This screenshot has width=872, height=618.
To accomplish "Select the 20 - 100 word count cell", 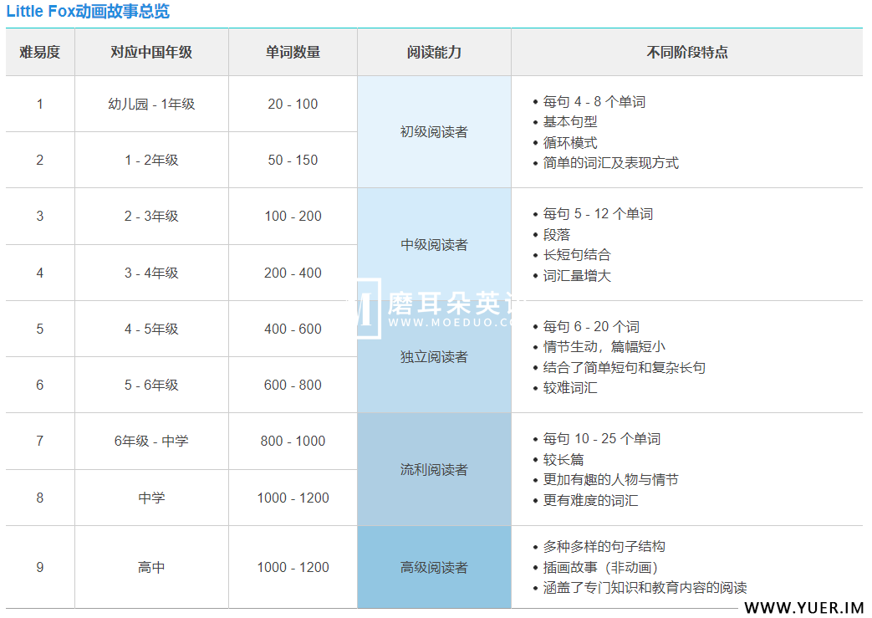I will pyautogui.click(x=293, y=104).
